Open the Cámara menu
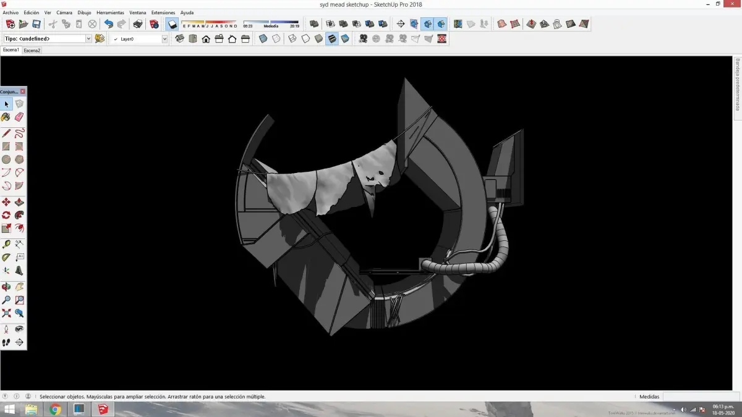 64,12
